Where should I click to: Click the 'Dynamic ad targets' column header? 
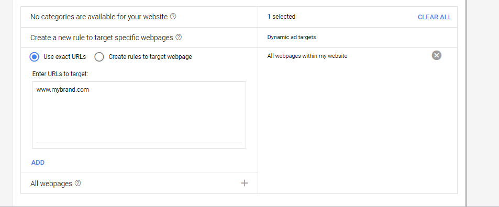[292, 37]
